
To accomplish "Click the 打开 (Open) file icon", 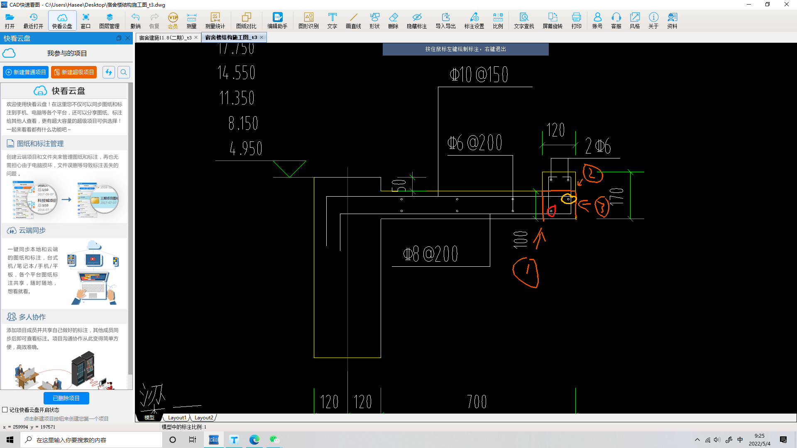I will coord(10,20).
